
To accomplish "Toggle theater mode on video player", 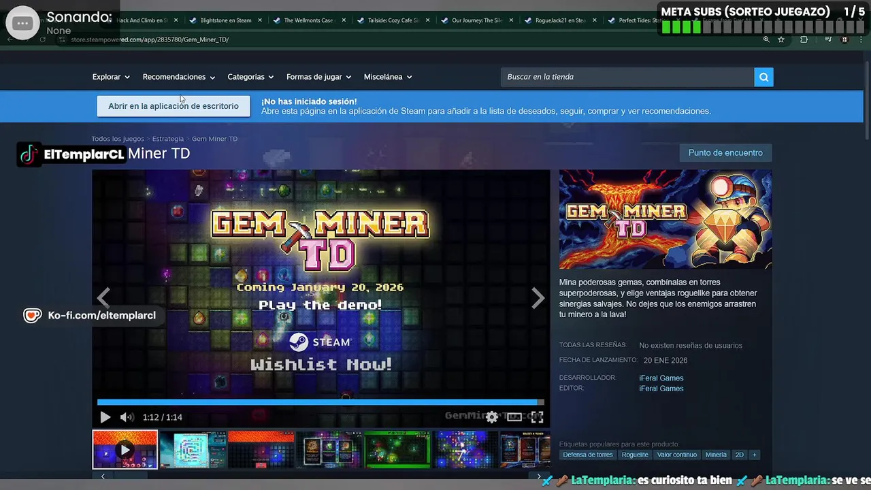I will pyautogui.click(x=514, y=417).
